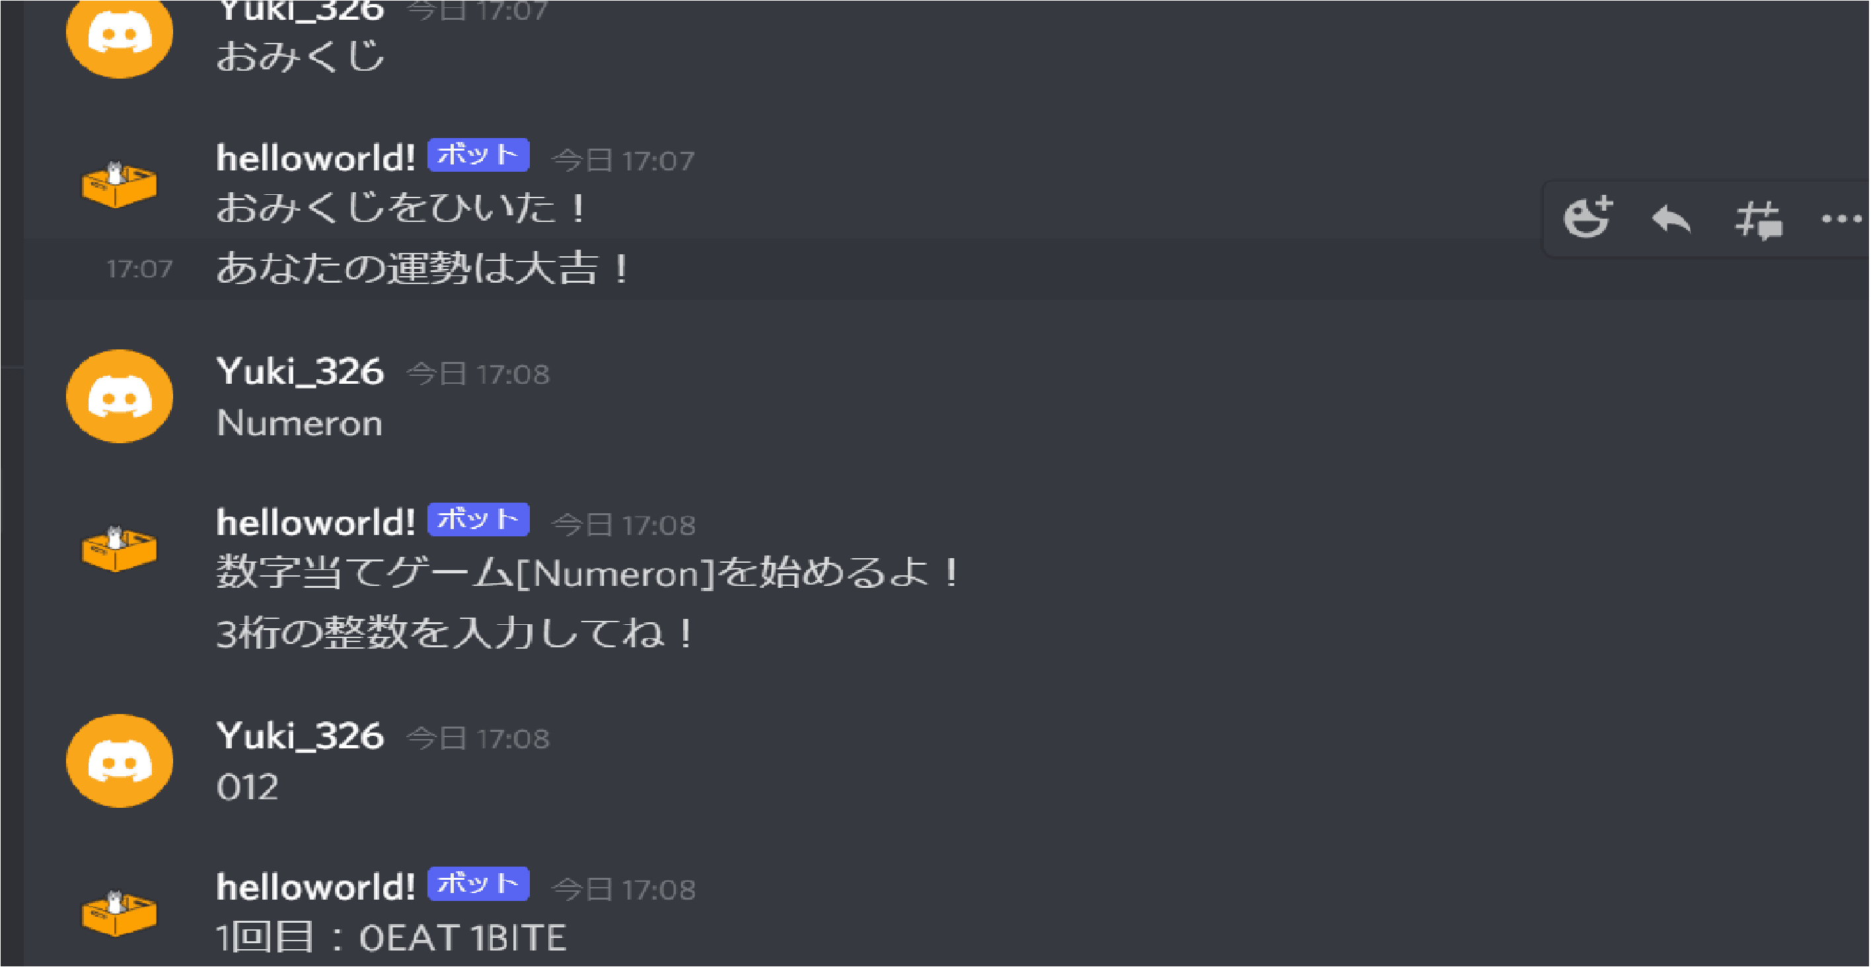
Task: Click helloworld! username on the omikuji reply
Action: 316,158
